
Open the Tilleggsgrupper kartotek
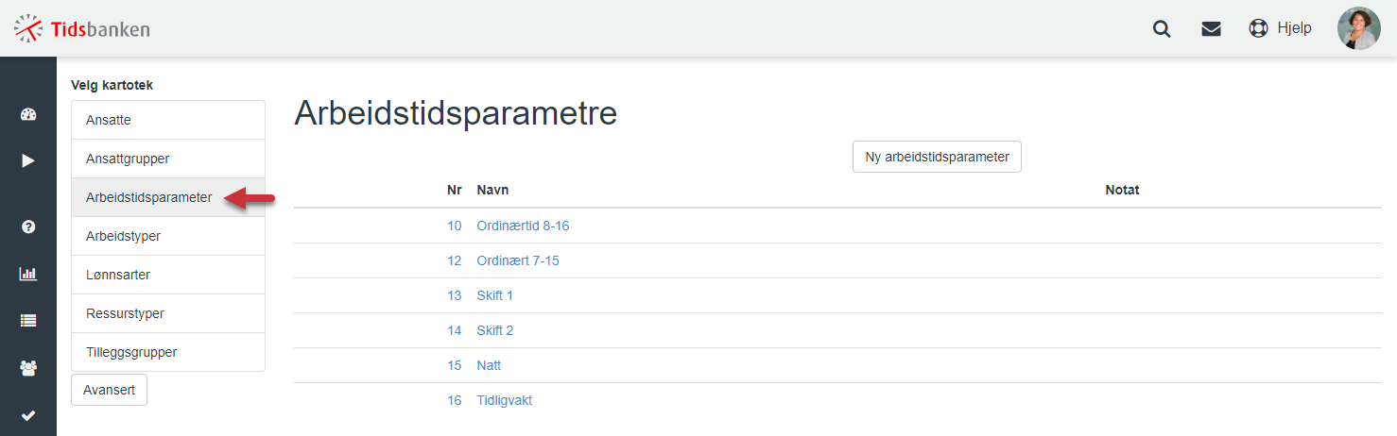click(x=168, y=352)
